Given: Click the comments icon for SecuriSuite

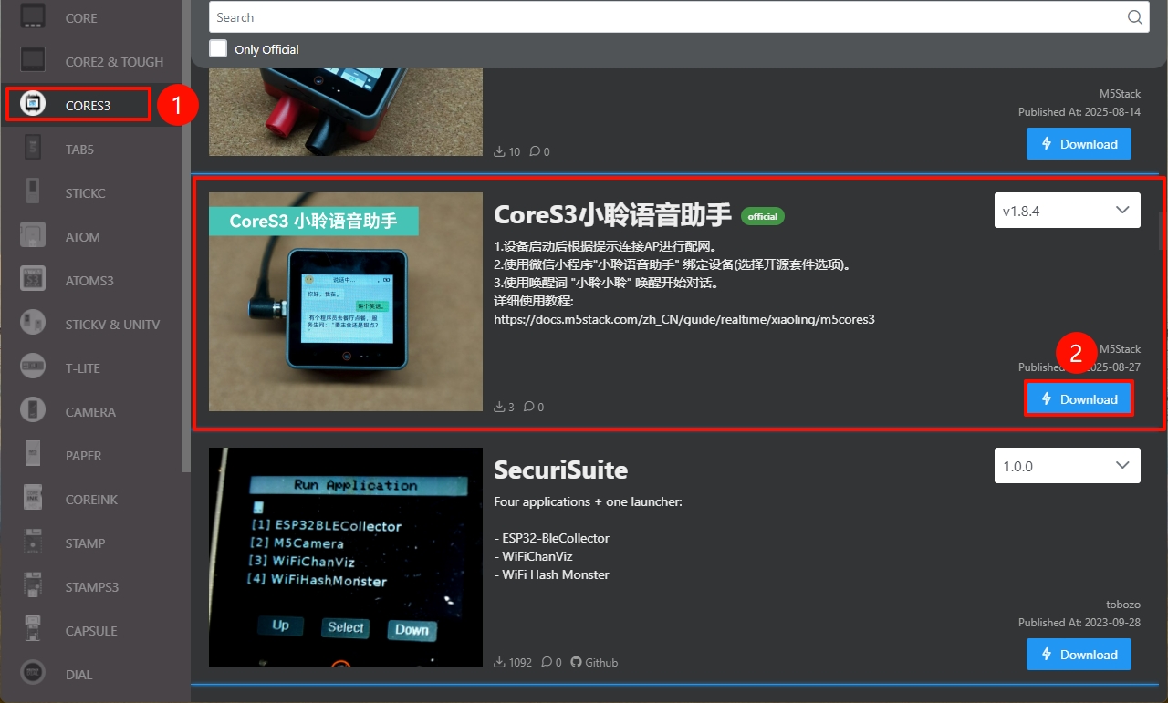Looking at the screenshot, I should pos(547,662).
